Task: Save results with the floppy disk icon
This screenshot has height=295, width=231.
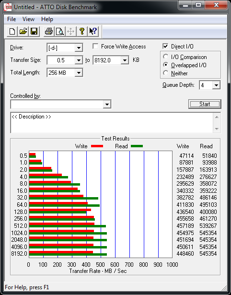Action: click(x=34, y=32)
